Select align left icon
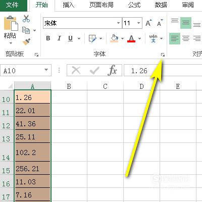 pyautogui.click(x=175, y=38)
